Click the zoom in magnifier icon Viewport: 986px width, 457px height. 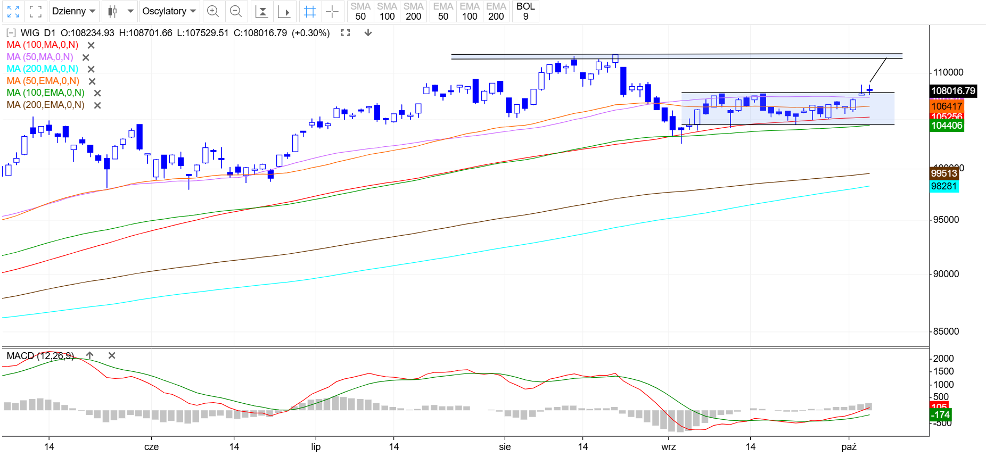pyautogui.click(x=213, y=11)
